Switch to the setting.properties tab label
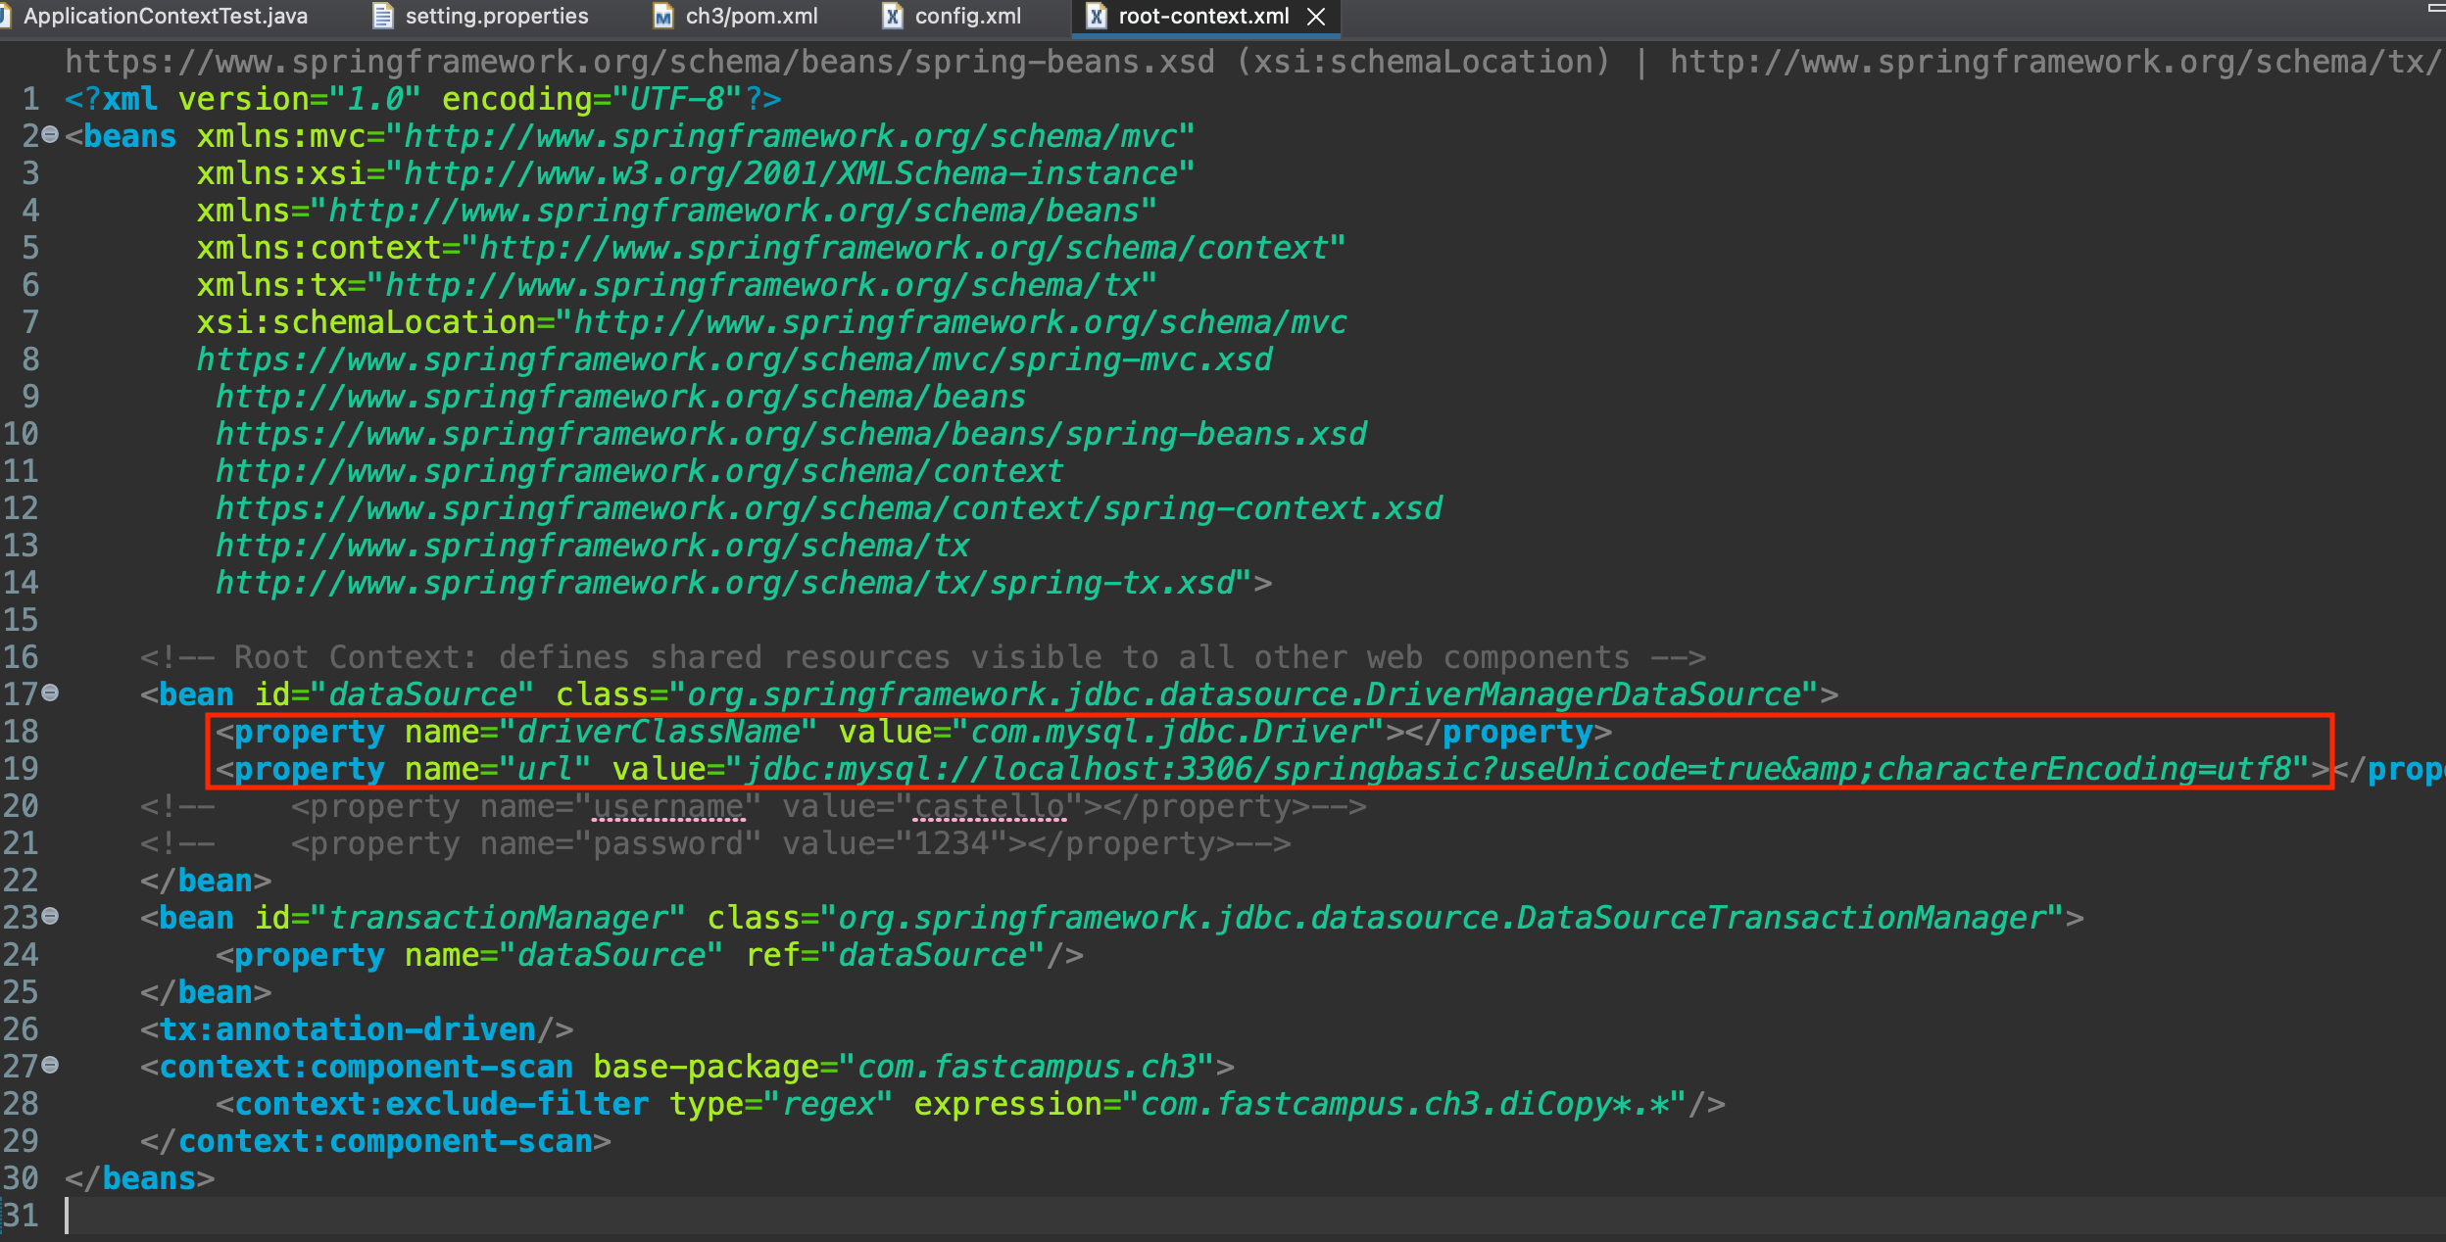The width and height of the screenshot is (2446, 1242). pyautogui.click(x=497, y=16)
